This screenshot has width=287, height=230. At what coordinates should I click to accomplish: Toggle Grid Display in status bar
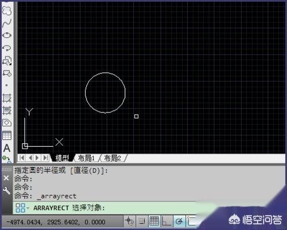click(154, 221)
